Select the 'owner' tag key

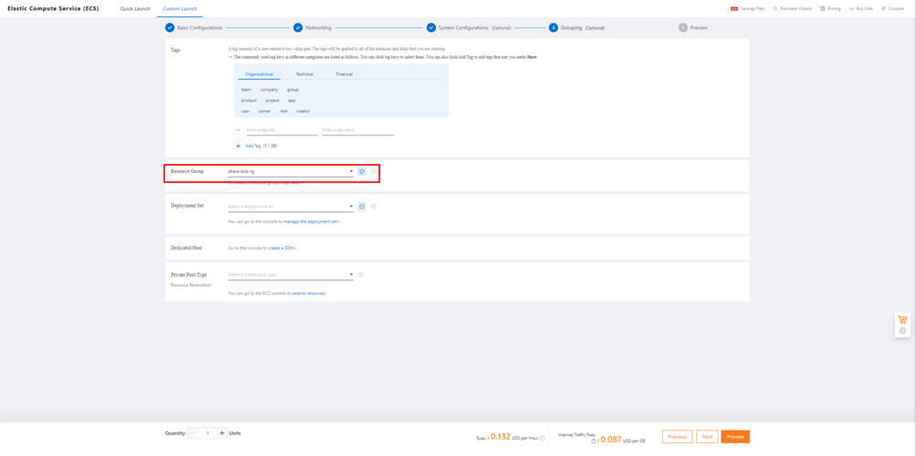point(265,111)
